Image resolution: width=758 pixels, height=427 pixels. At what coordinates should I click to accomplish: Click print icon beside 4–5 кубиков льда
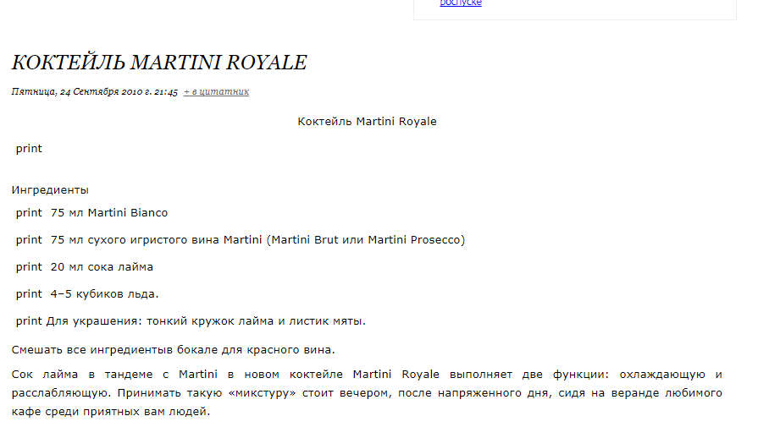(29, 294)
